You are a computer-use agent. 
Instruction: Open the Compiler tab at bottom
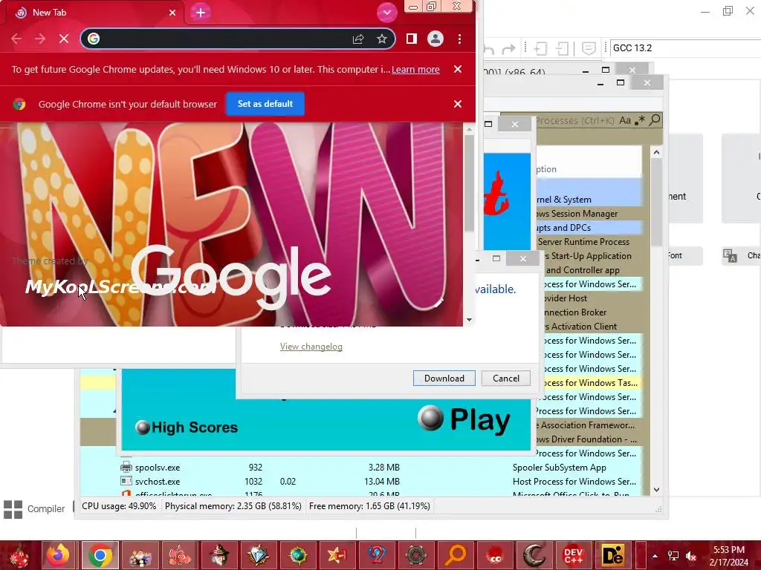34,508
